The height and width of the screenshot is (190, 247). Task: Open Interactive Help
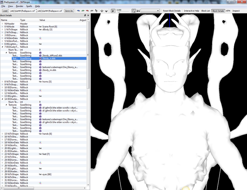coord(192,11)
